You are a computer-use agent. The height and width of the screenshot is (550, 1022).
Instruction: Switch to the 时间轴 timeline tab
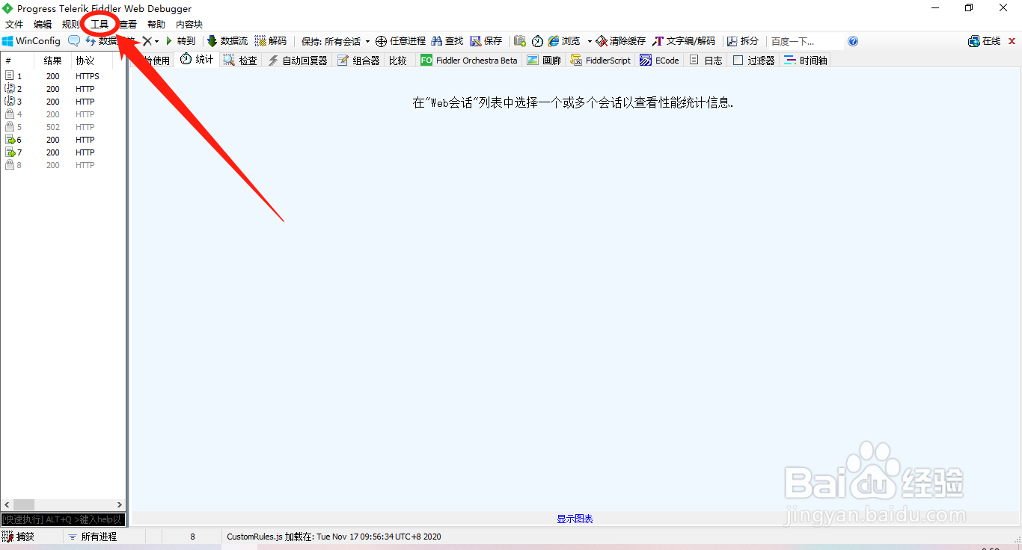point(805,61)
